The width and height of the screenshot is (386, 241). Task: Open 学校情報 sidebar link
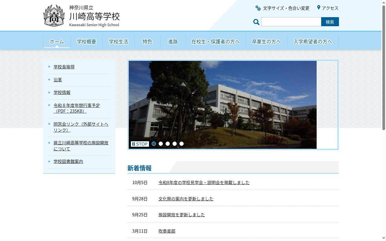pos(62,92)
